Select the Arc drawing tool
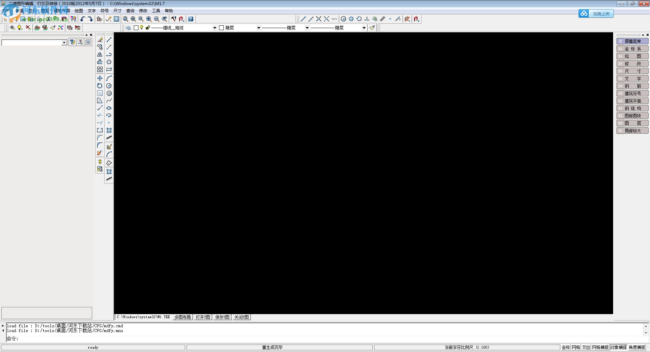 [x=109, y=78]
